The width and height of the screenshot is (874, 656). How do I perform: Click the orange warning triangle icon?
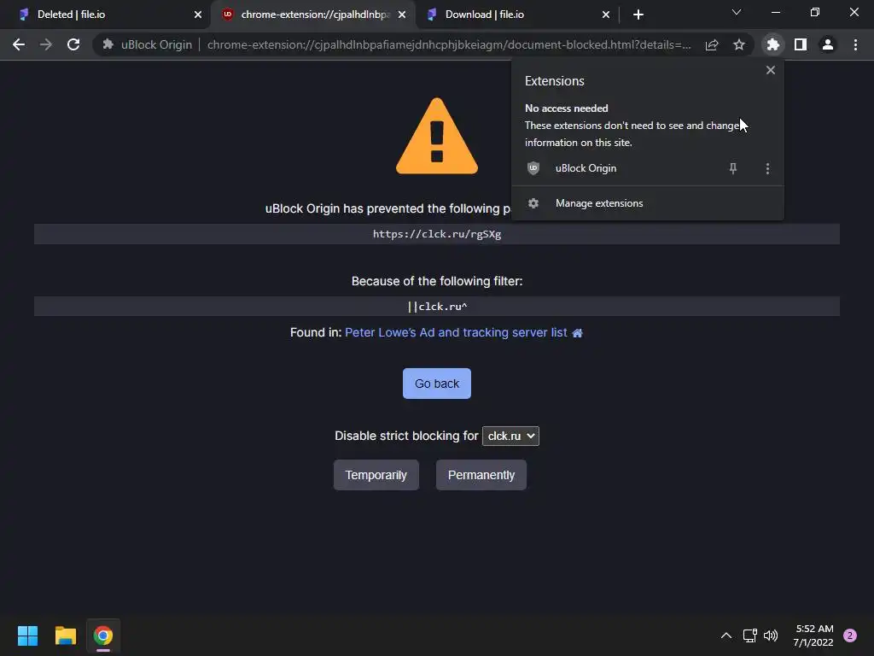coord(437,136)
